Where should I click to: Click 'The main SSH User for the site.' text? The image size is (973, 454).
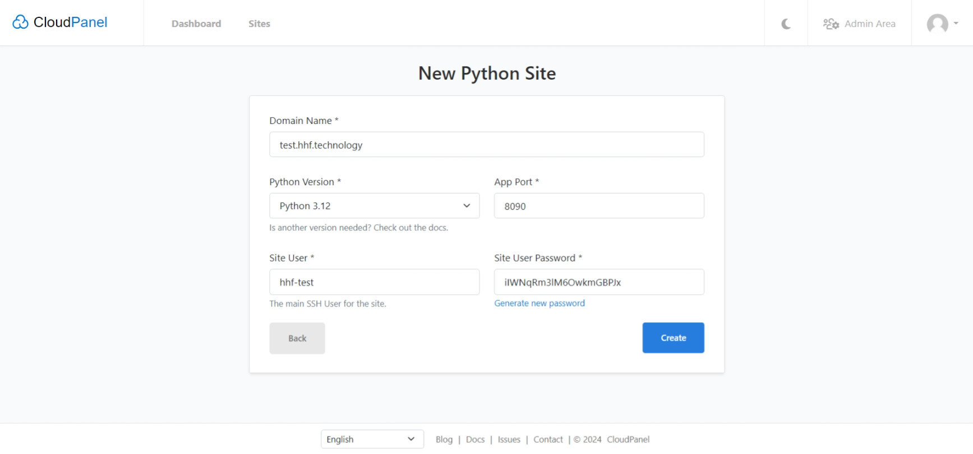coord(328,304)
